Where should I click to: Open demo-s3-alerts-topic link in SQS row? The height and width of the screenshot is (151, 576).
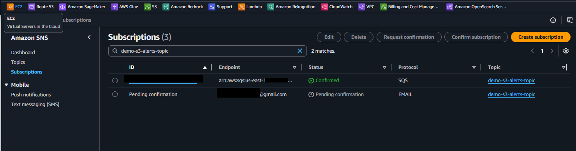coord(511,81)
